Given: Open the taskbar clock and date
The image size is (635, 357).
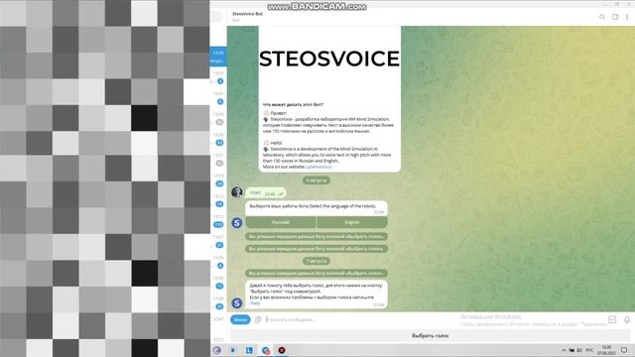Looking at the screenshot, I should (606, 350).
